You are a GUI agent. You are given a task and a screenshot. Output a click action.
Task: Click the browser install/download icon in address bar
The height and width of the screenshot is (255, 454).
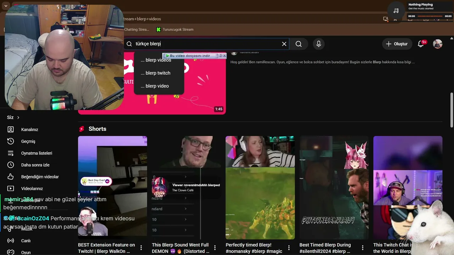pyautogui.click(x=386, y=19)
